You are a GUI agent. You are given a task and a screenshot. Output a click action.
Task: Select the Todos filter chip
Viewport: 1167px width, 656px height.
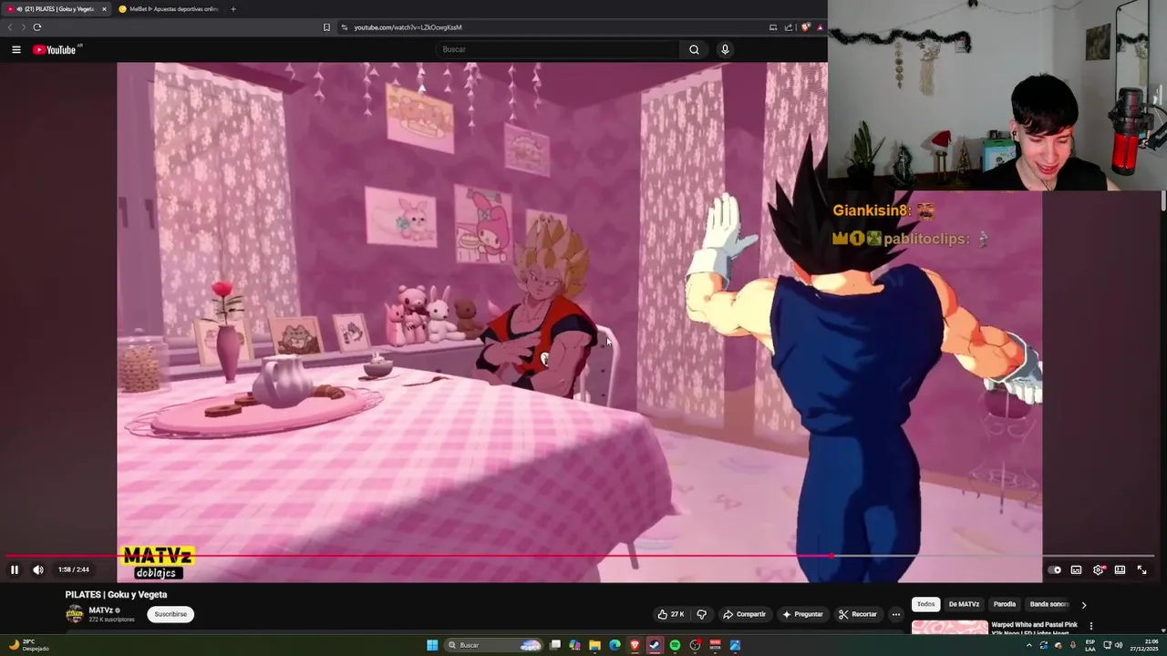coord(925,604)
